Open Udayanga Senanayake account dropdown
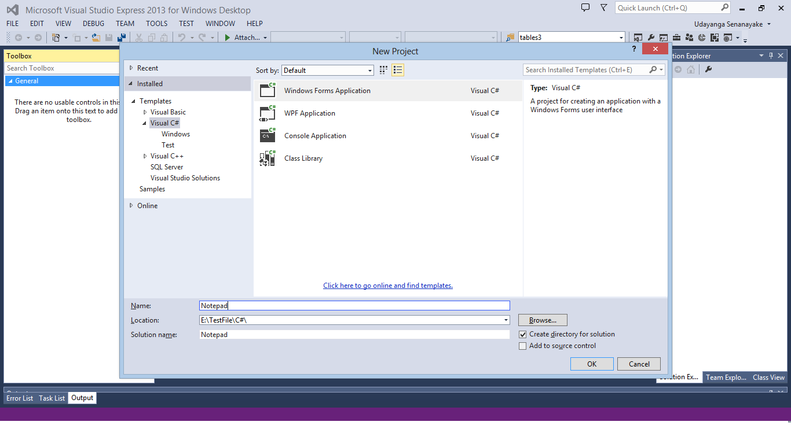This screenshot has height=444, width=791. 733,24
